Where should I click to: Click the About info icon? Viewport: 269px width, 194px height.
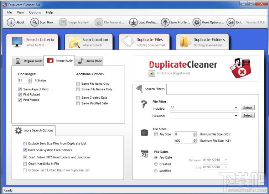tap(11, 22)
